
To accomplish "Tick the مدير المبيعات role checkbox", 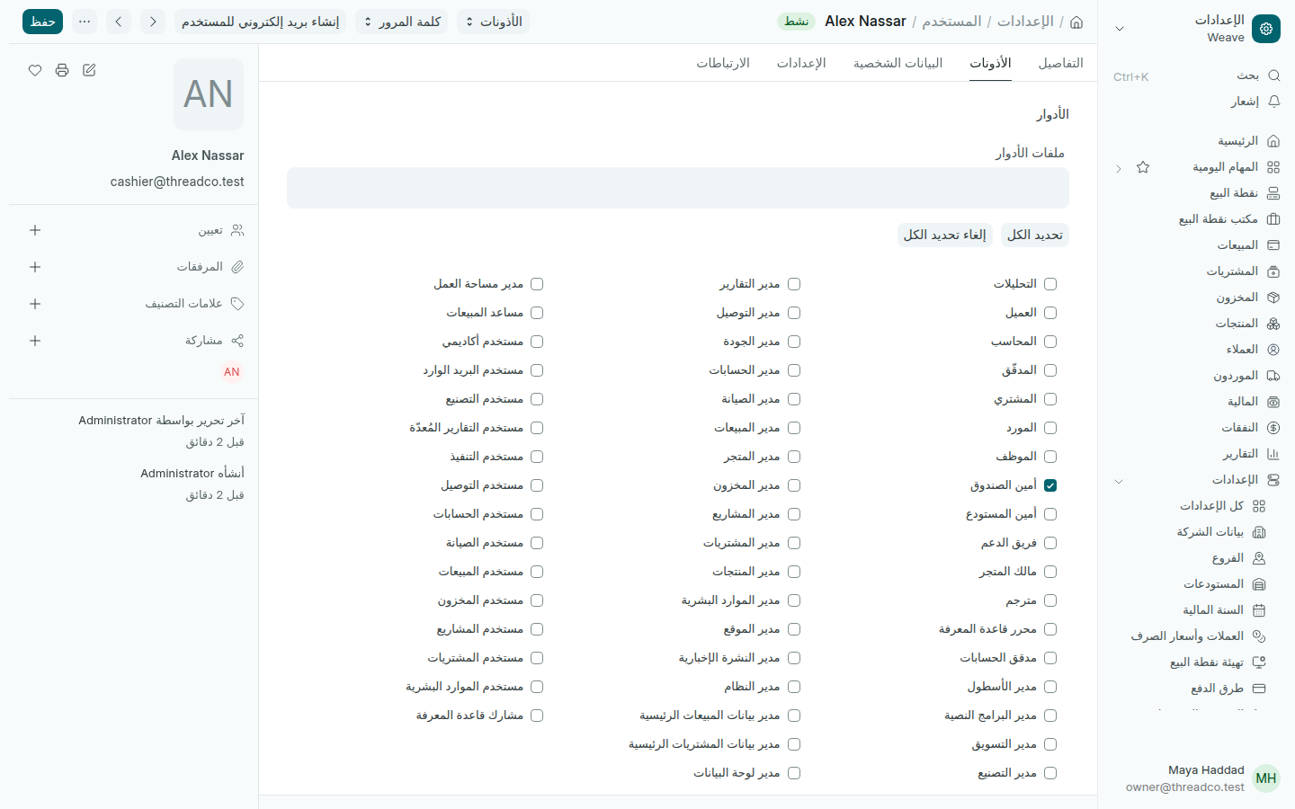I will pyautogui.click(x=794, y=428).
